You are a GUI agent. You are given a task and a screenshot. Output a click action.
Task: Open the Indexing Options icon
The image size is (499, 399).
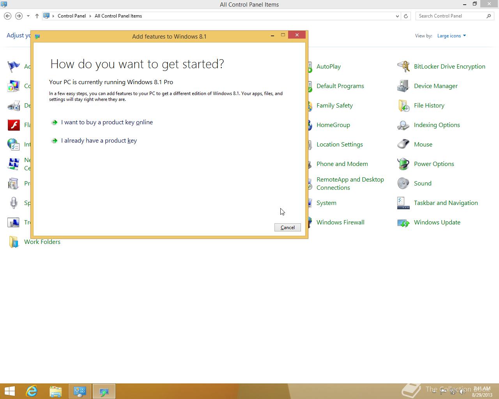pyautogui.click(x=403, y=125)
